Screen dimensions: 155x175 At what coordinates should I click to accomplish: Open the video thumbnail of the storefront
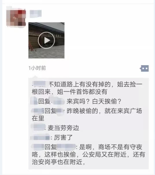46,40
